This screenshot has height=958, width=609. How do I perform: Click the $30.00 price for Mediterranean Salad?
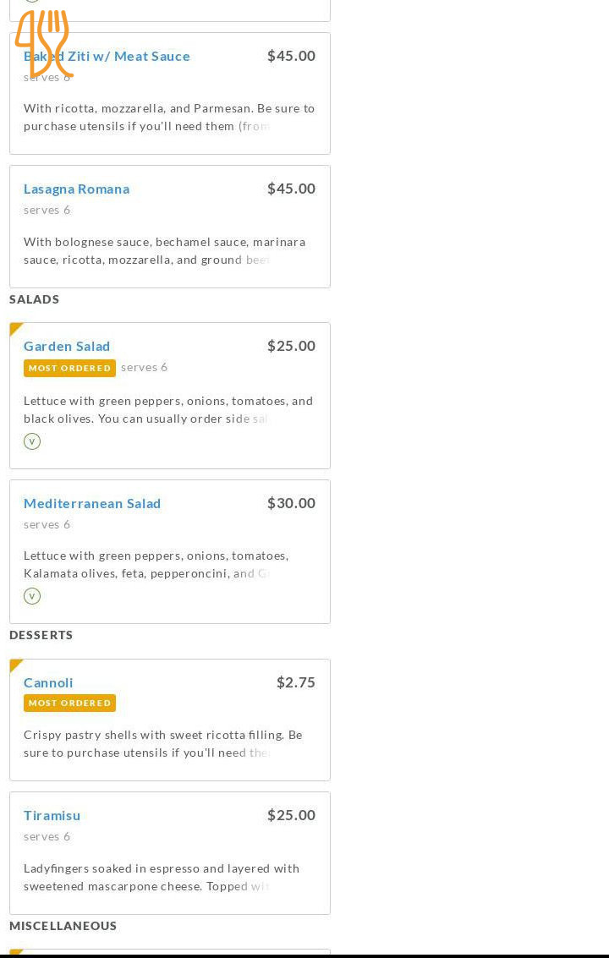coord(291,503)
